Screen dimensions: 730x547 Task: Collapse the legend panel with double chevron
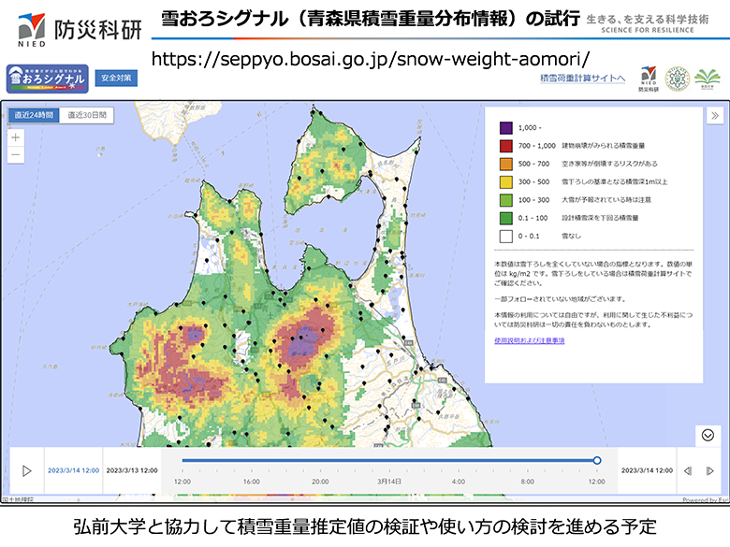coord(715,115)
